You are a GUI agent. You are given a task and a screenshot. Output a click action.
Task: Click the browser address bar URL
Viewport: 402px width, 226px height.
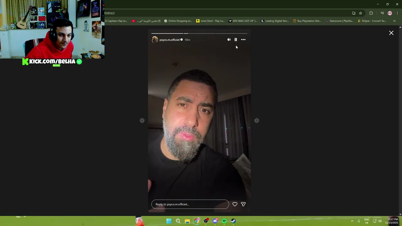[110, 13]
